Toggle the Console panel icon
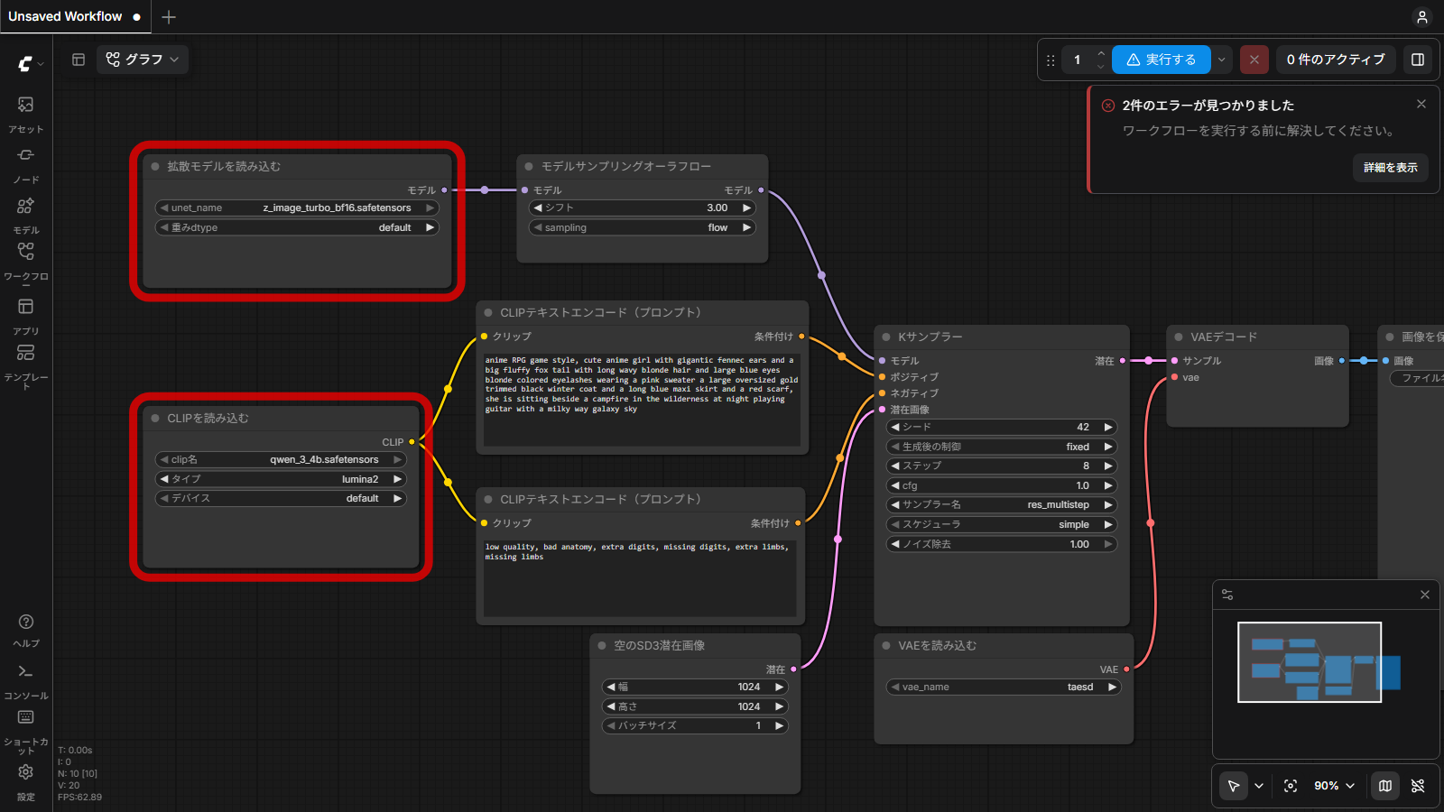The image size is (1444, 812). tap(26, 681)
